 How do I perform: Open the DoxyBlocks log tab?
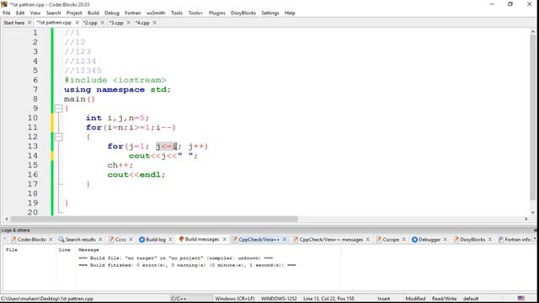(472, 239)
